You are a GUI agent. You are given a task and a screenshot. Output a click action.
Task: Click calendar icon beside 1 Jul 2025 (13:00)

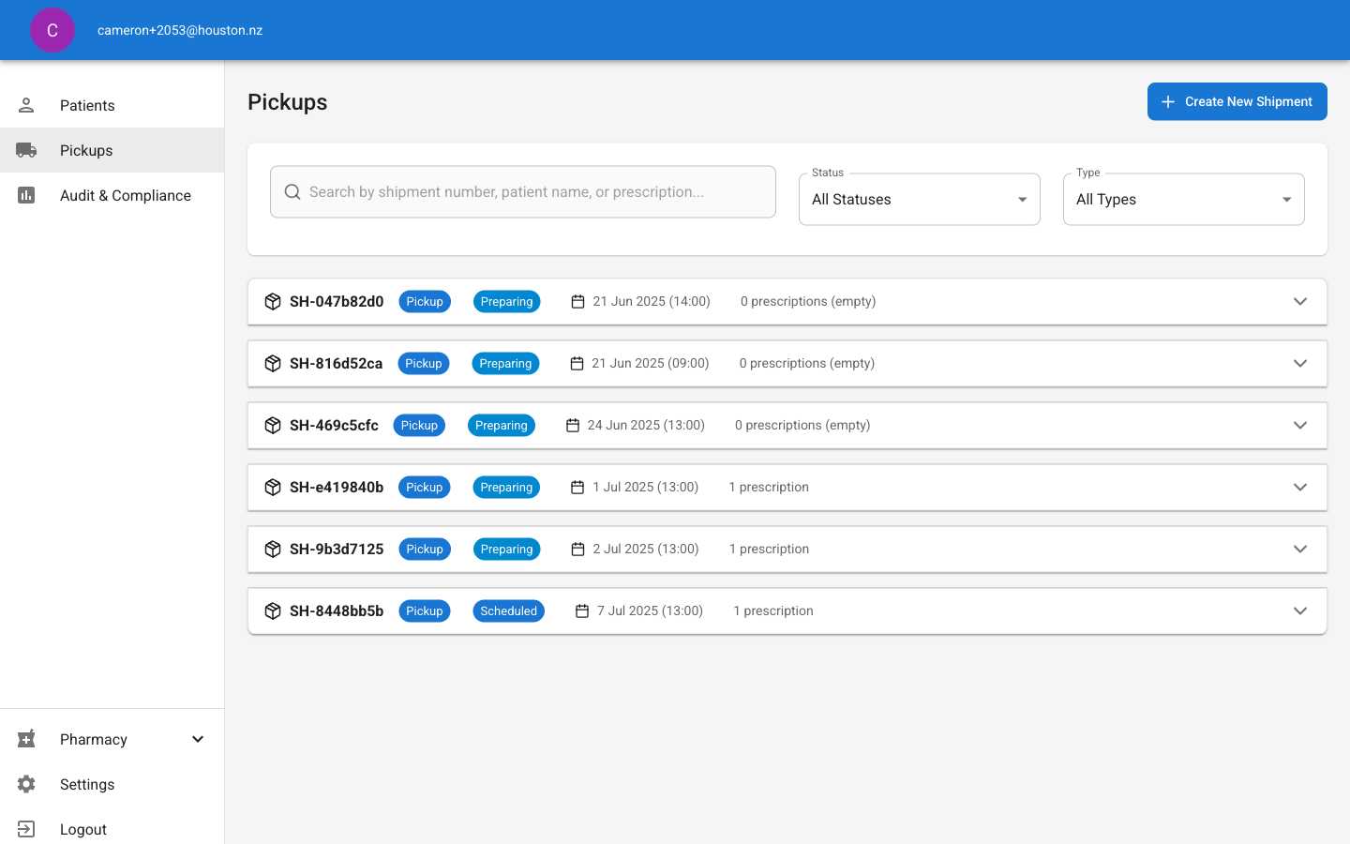coord(577,487)
